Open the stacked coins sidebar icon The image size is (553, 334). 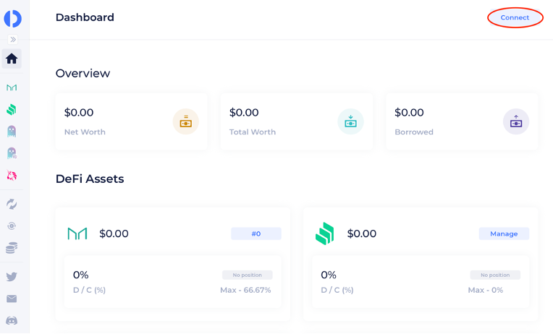click(12, 248)
